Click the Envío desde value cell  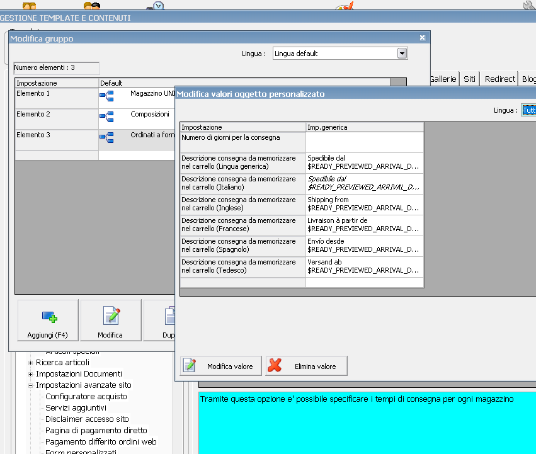point(365,246)
